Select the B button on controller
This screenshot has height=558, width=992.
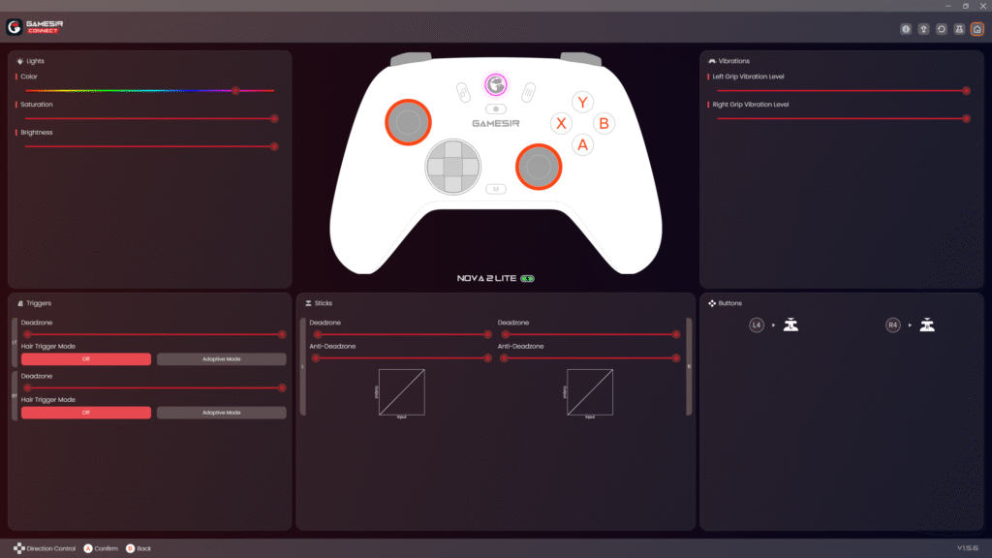[604, 123]
